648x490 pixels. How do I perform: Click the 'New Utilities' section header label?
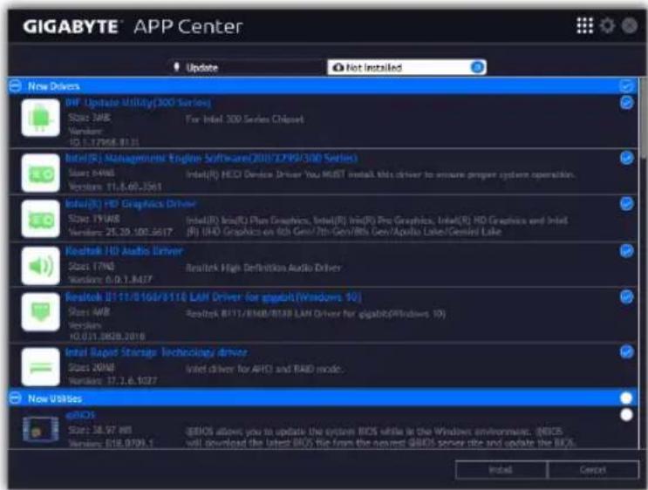[x=55, y=398]
